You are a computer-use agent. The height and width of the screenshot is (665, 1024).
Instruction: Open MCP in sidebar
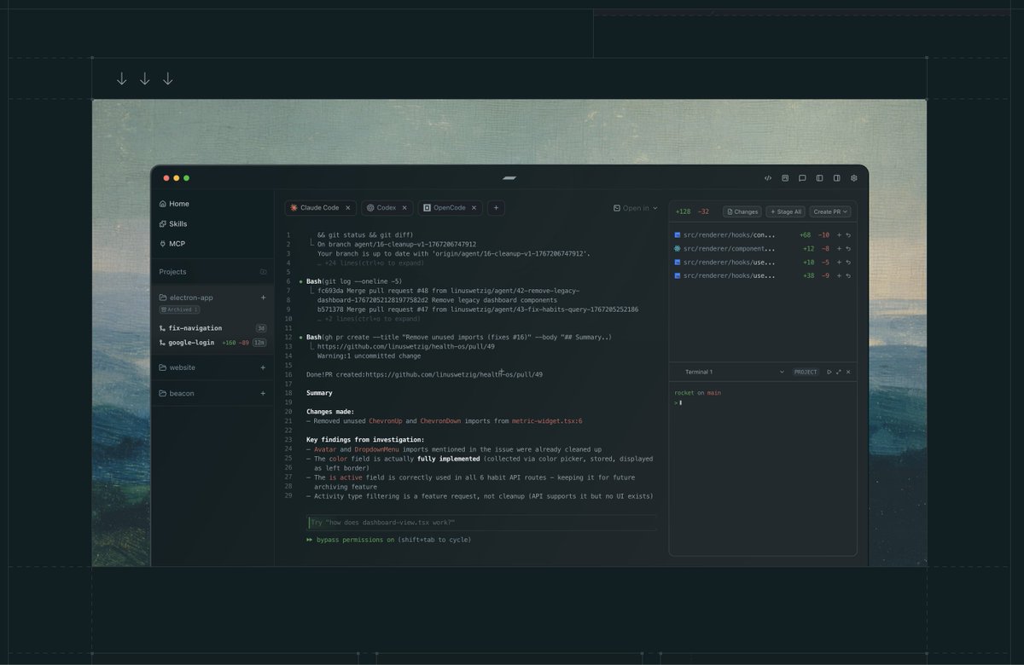pyautogui.click(x=172, y=243)
